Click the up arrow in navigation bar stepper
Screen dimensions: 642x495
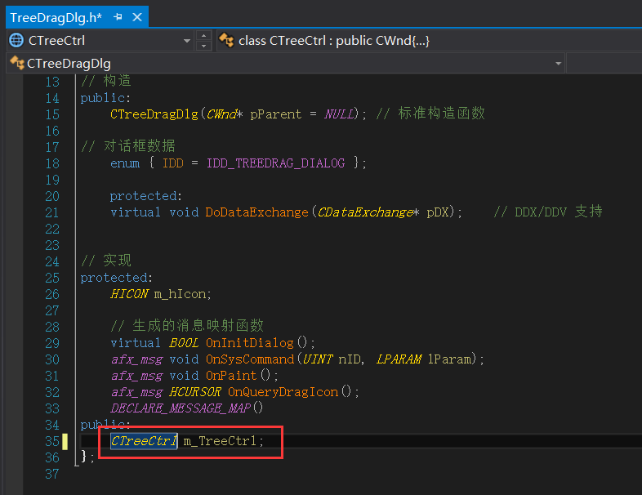coord(203,36)
